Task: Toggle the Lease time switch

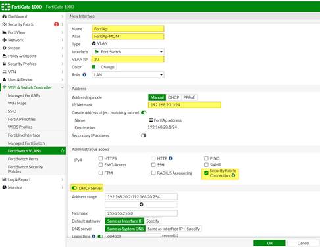Action: (x=100, y=236)
